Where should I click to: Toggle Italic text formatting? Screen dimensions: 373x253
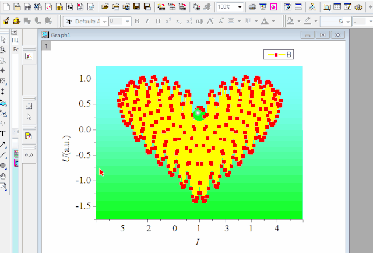(147, 22)
